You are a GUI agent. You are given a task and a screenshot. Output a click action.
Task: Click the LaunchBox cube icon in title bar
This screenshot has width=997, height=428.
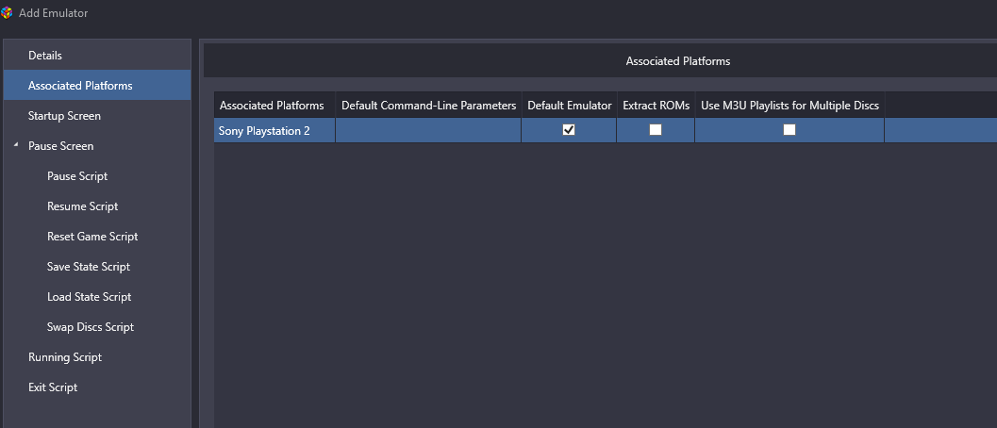pyautogui.click(x=7, y=12)
